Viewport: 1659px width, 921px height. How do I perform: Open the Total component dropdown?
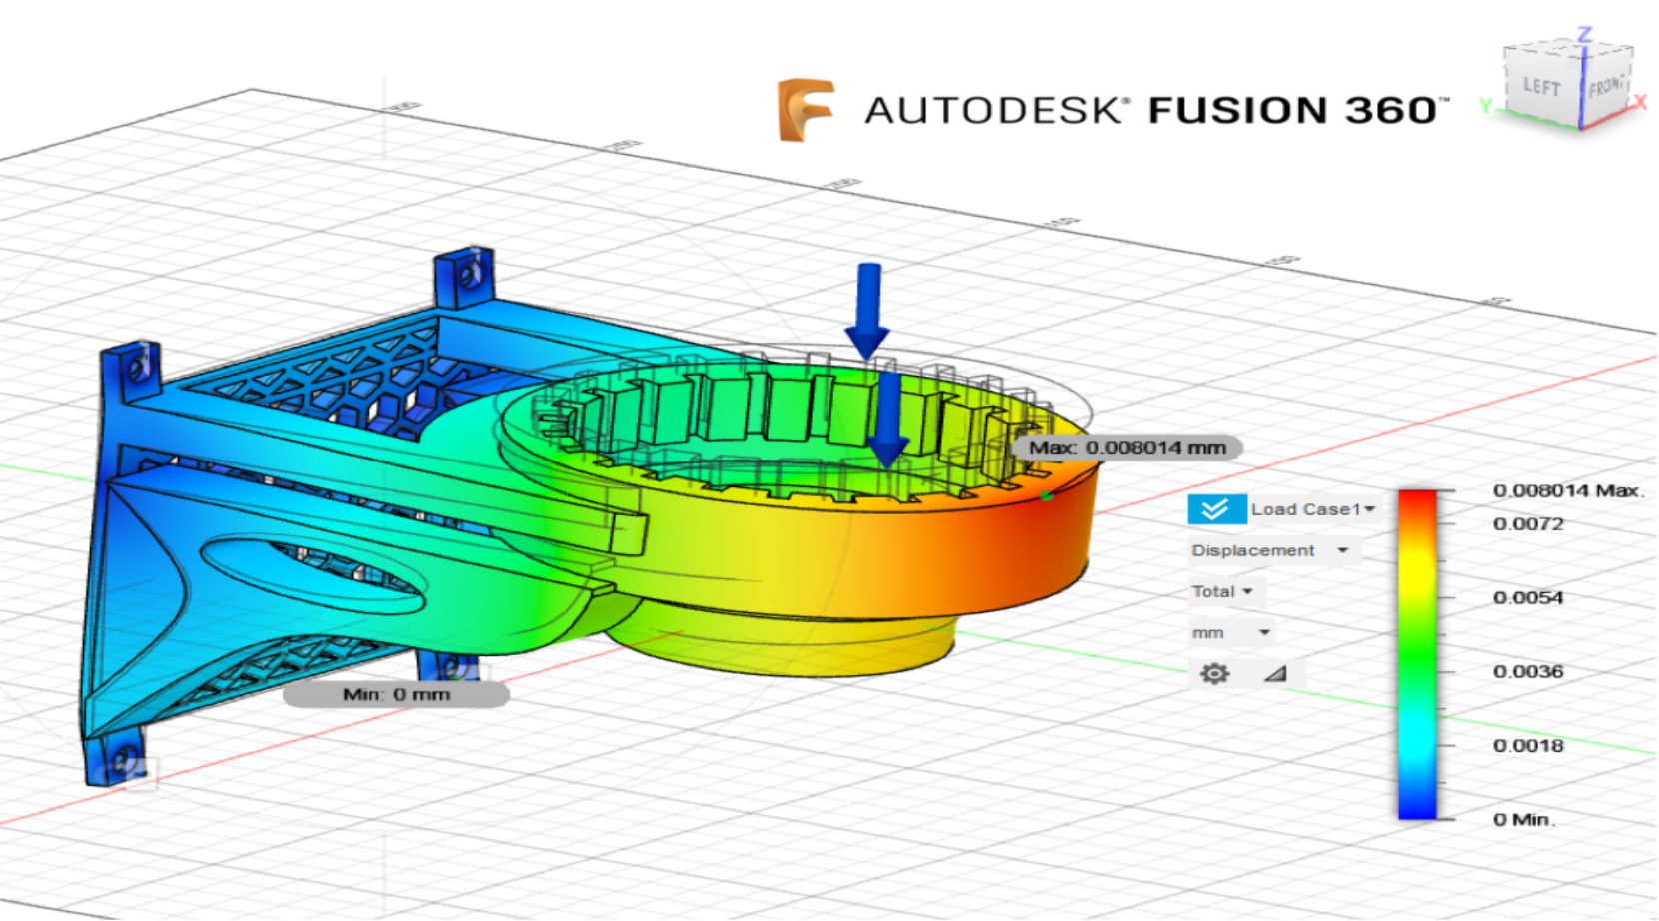point(1222,591)
